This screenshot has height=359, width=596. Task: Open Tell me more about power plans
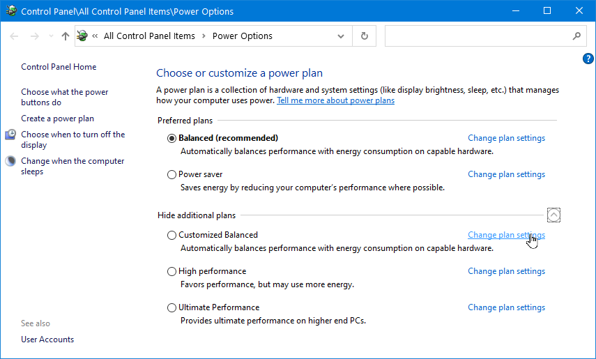point(335,100)
